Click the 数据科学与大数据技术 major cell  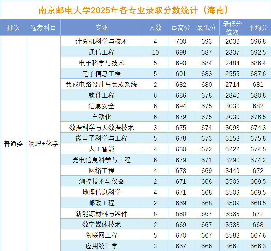(101, 127)
